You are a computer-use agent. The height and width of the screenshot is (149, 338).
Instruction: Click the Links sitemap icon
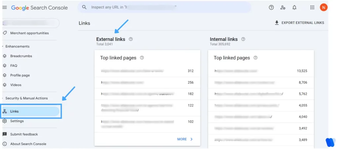point(5,111)
